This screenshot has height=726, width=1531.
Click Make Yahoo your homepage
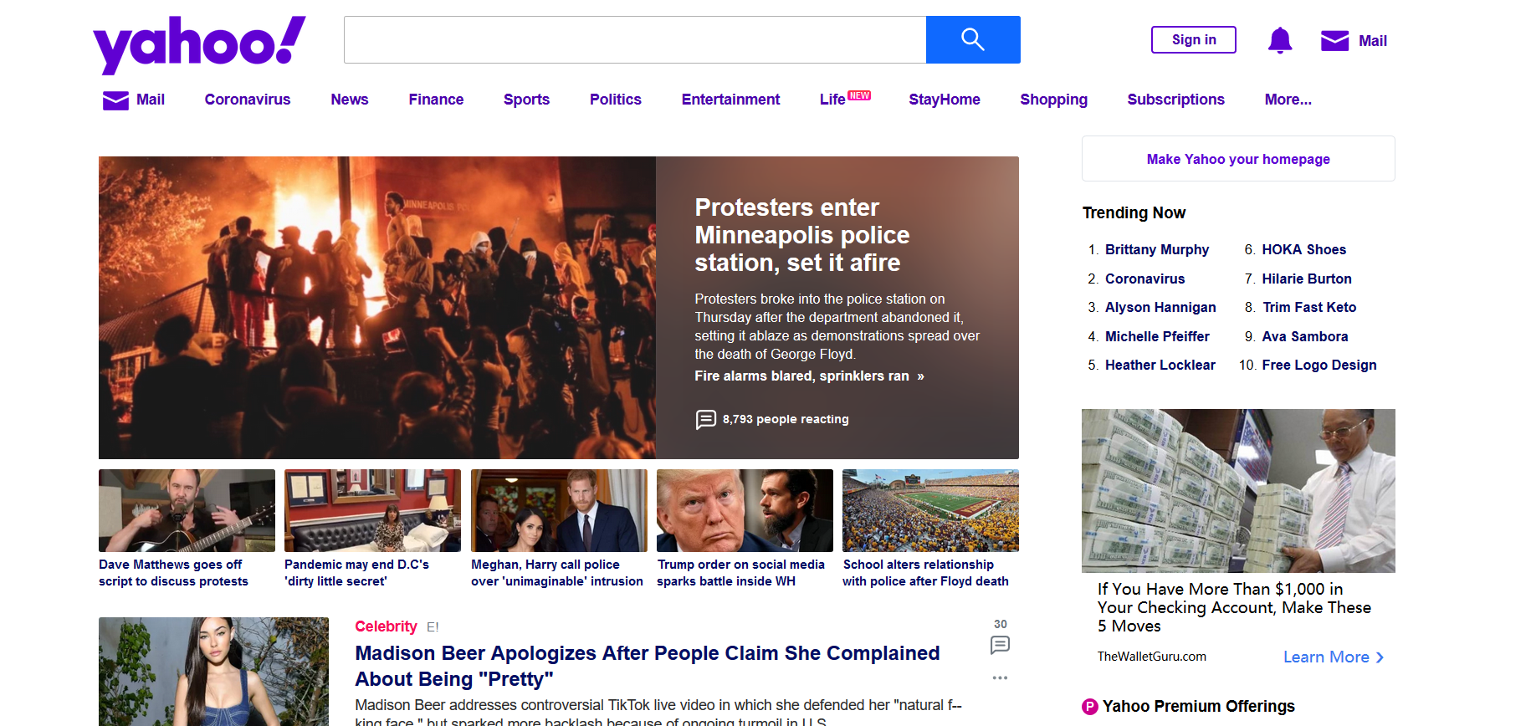[x=1237, y=159]
